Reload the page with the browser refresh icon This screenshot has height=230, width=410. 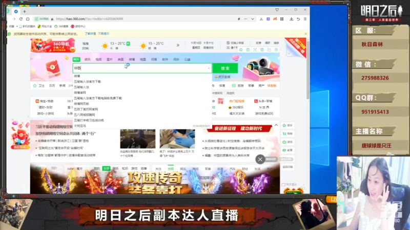tap(21, 19)
